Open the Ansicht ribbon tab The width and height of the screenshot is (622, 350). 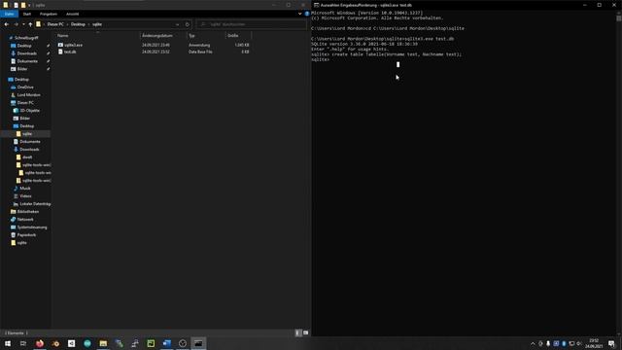72,14
